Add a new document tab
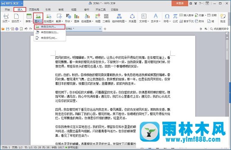The width and height of the screenshot is (231, 150). pyautogui.click(x=105, y=29)
